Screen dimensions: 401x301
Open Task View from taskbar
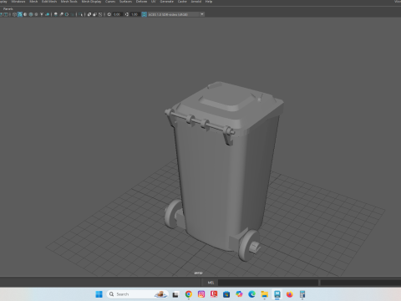(x=175, y=294)
